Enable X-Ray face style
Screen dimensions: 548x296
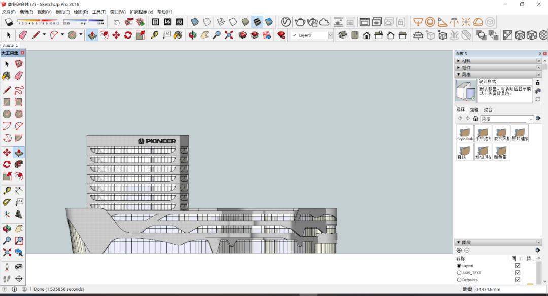pos(195,22)
